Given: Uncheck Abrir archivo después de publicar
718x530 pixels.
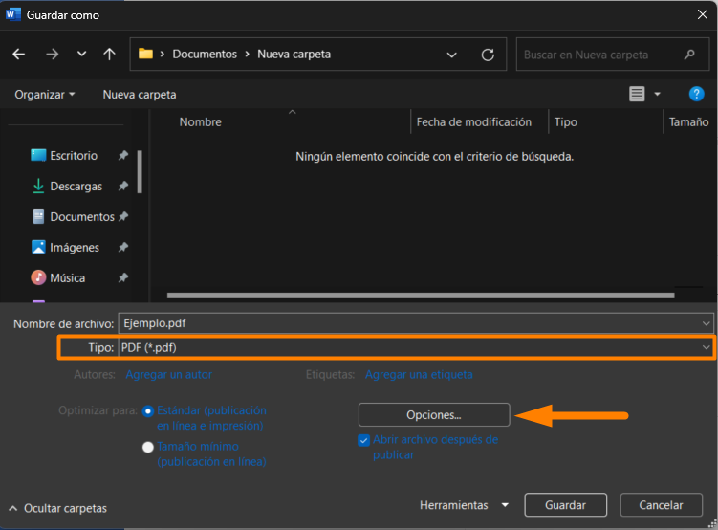Looking at the screenshot, I should click(x=363, y=440).
